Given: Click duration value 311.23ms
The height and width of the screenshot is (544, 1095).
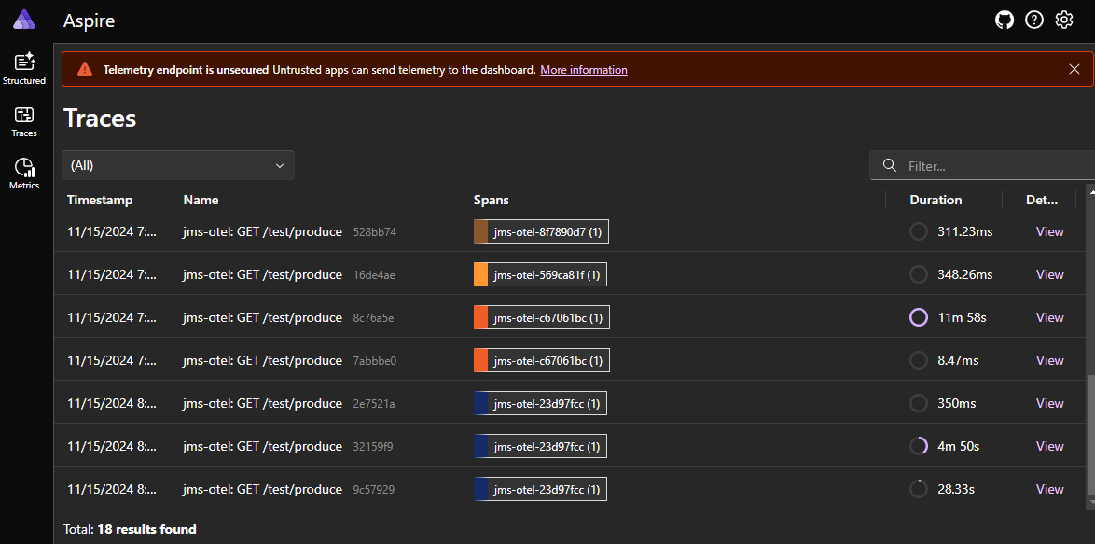Looking at the screenshot, I should tap(965, 231).
